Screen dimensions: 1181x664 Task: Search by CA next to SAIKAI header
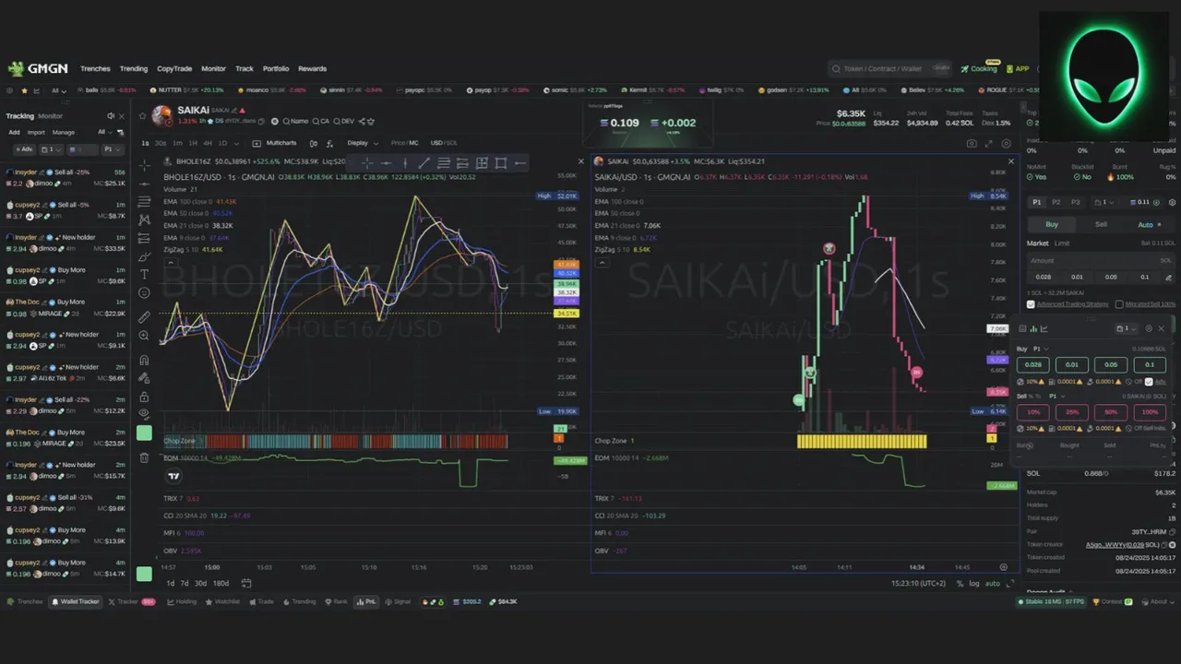pyautogui.click(x=321, y=121)
